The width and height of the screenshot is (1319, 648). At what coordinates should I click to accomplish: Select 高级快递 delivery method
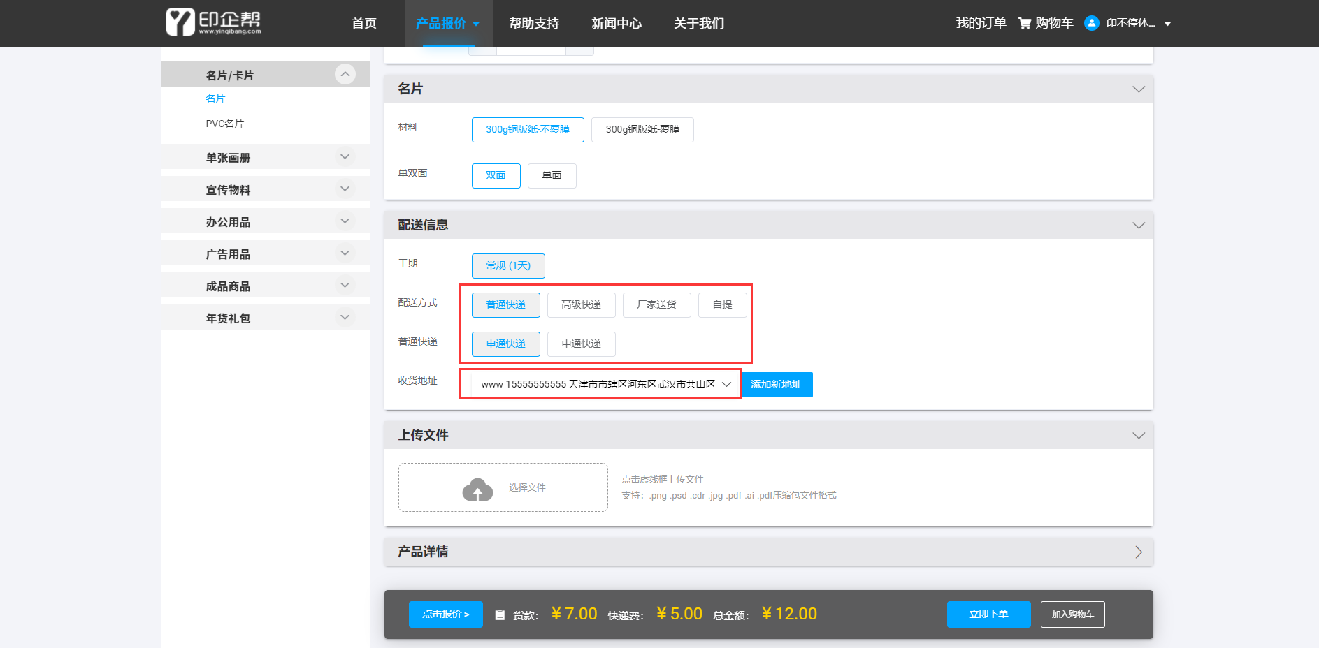point(581,305)
